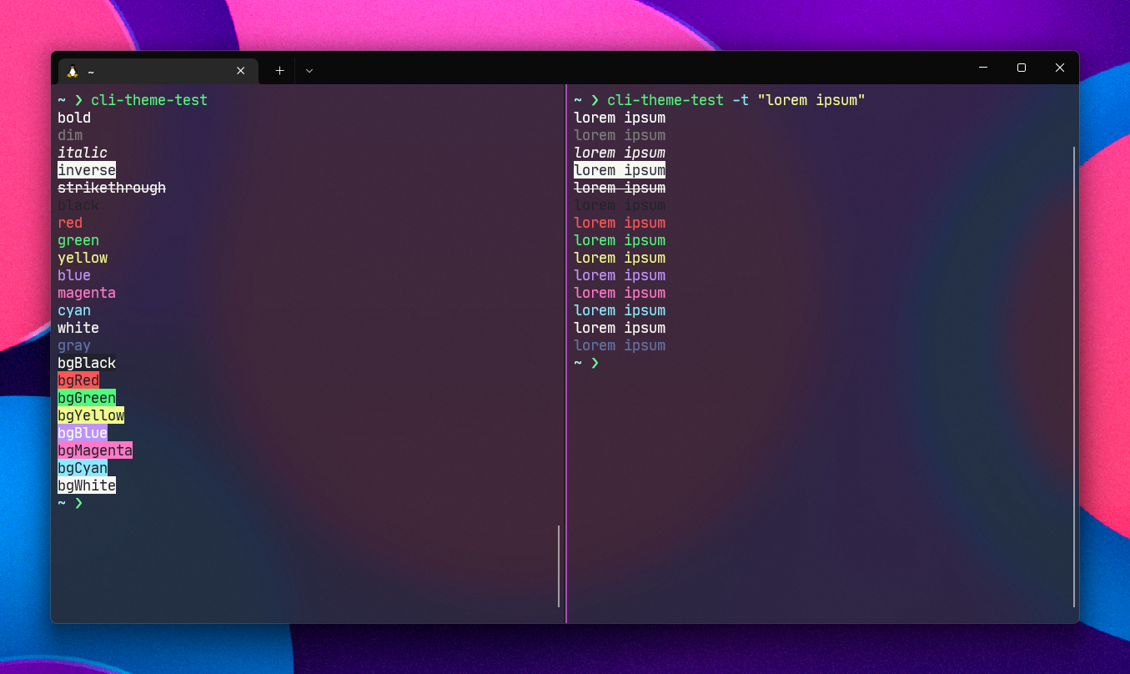
Task: Click the "lorem ipsum" quoted argument in command
Action: (x=811, y=100)
